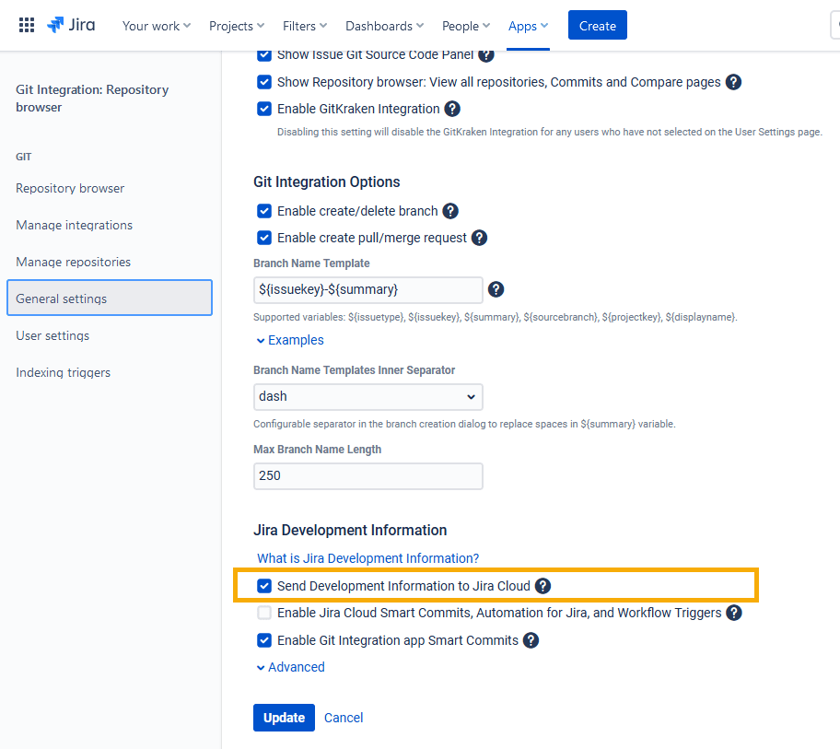Toggle Show Issue Git Source Code Panel checkbox
This screenshot has width=840, height=749.
point(264,55)
